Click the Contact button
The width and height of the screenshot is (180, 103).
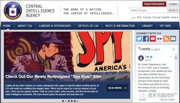[173, 4]
